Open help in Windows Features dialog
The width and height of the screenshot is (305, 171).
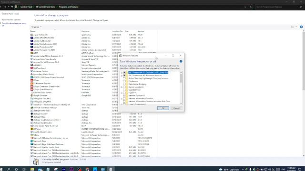[181, 61]
